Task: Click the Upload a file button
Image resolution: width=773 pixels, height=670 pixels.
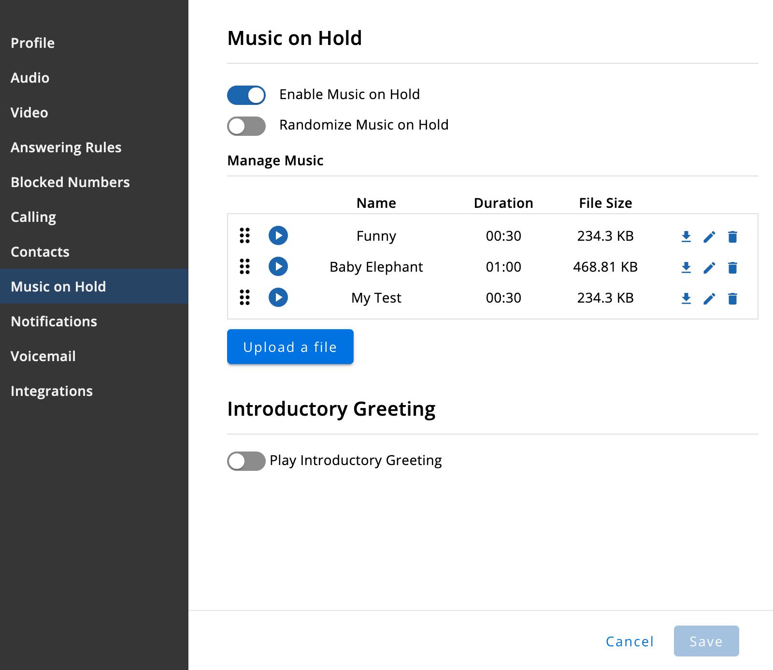Action: [290, 347]
